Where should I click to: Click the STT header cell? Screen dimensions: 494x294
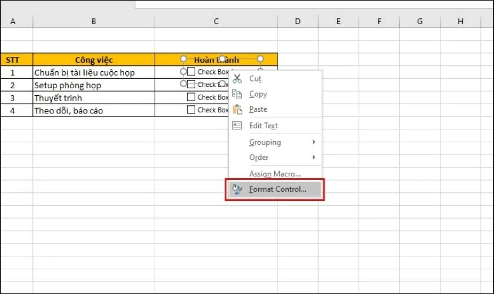pyautogui.click(x=16, y=59)
